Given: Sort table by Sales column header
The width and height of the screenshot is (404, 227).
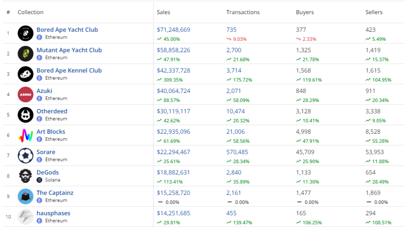Looking at the screenshot, I should point(163,12).
